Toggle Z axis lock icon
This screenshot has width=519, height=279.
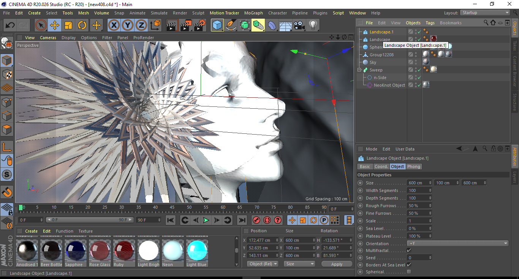[x=141, y=25]
